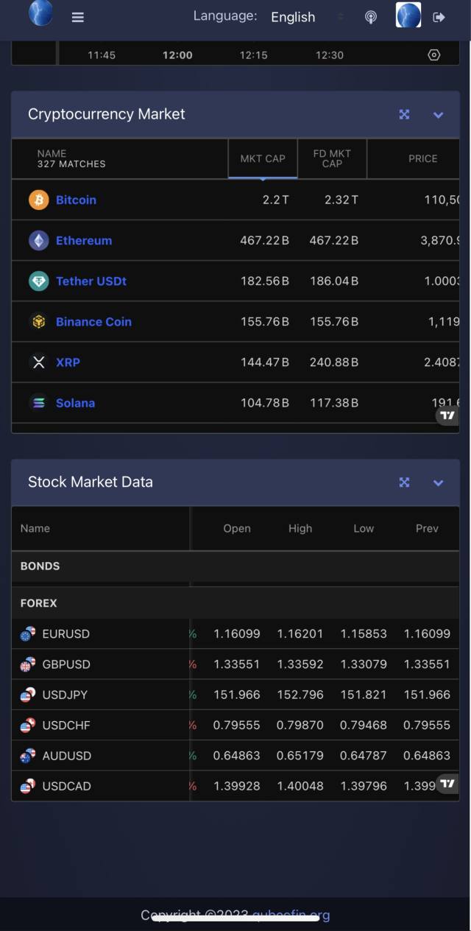Click the podcast broadcast icon in header

click(371, 17)
